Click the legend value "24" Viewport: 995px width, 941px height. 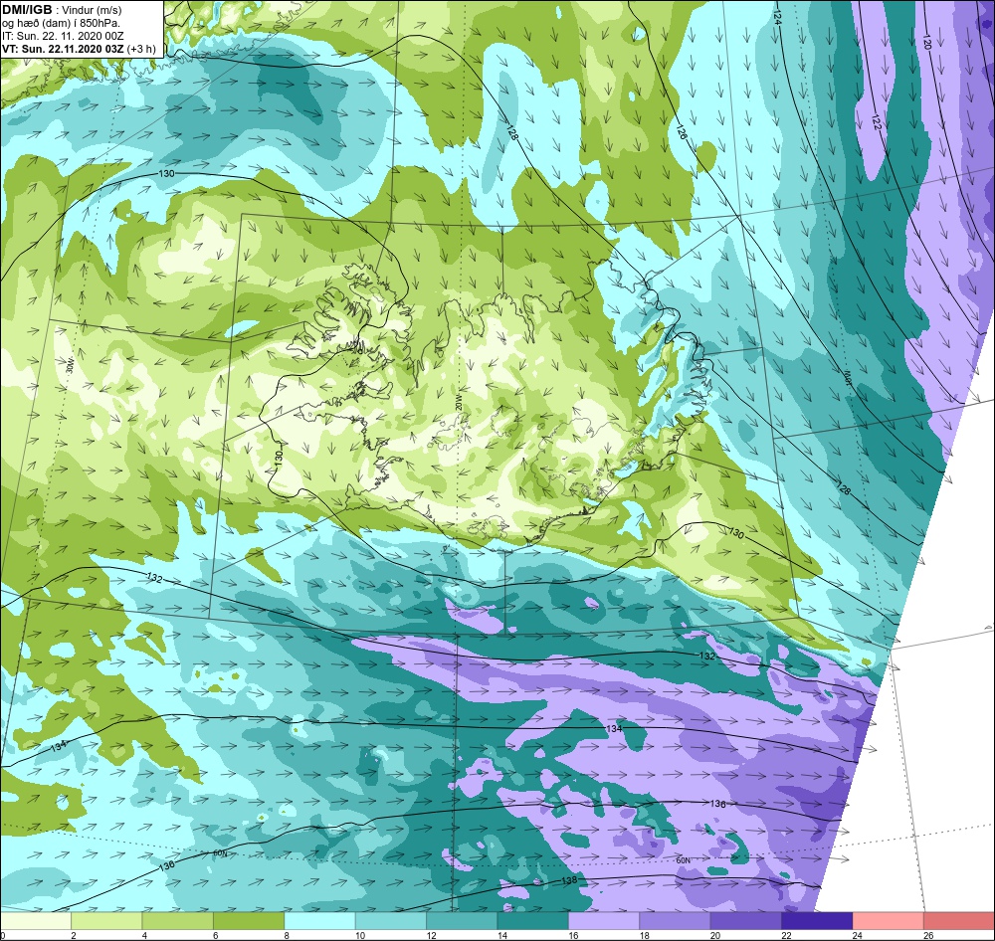click(858, 935)
